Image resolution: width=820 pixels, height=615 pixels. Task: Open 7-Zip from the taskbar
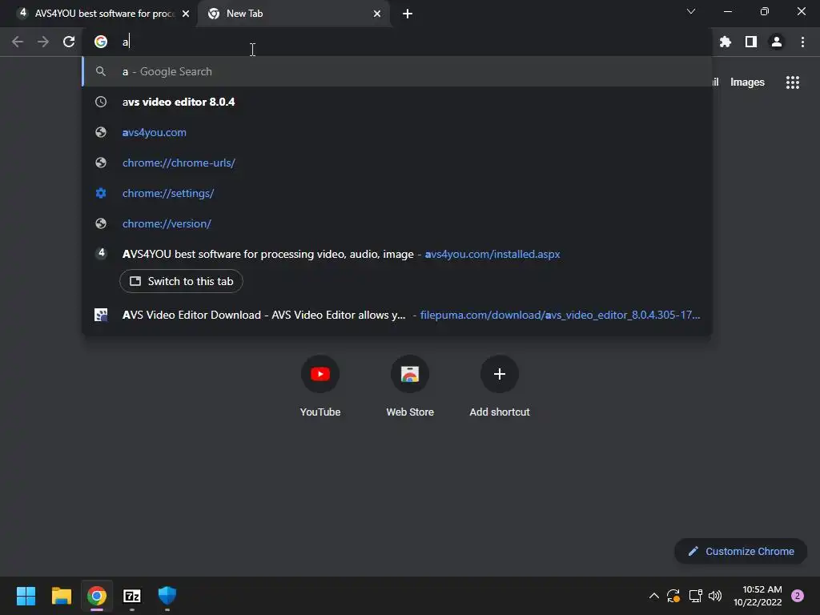coord(132,596)
